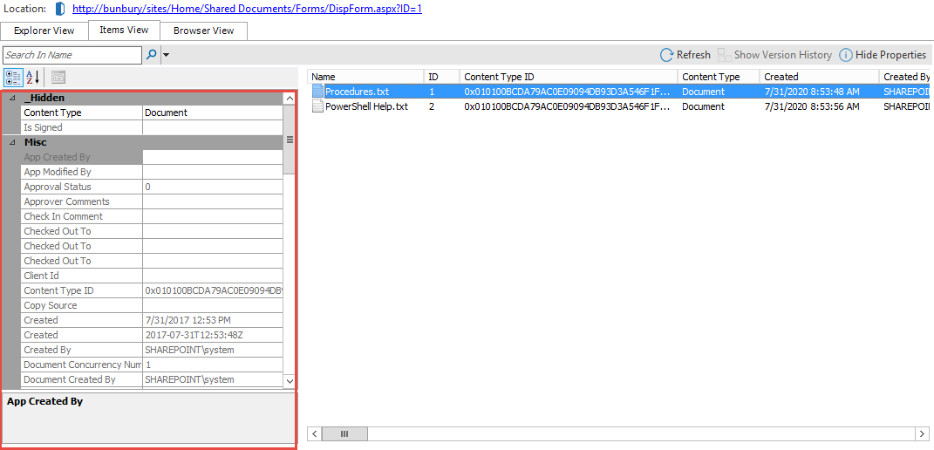Select the Is Signed property row
This screenshot has height=450, width=934.
(x=152, y=127)
